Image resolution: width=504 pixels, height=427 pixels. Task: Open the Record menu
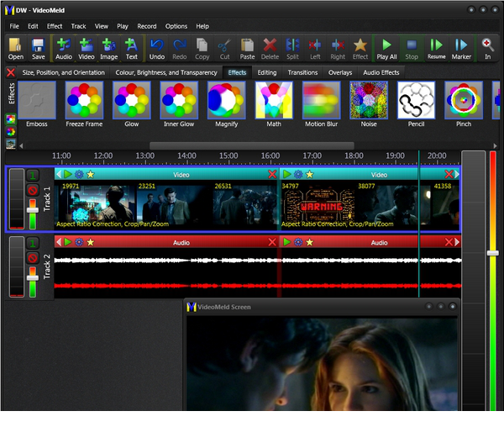coord(147,26)
